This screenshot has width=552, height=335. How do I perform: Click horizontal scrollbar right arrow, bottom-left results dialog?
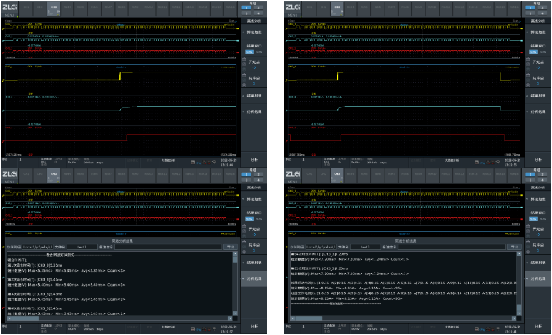tap(231, 318)
